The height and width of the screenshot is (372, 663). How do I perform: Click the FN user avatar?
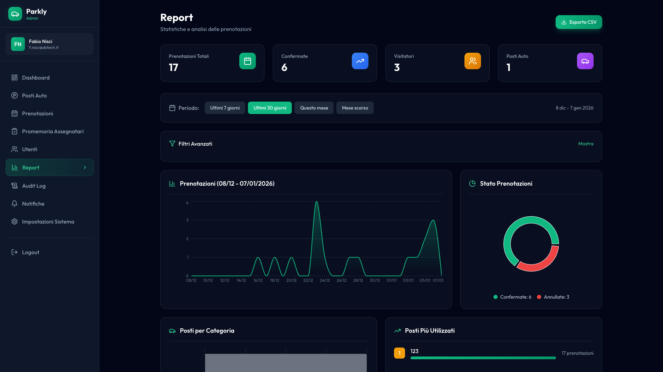pyautogui.click(x=18, y=44)
